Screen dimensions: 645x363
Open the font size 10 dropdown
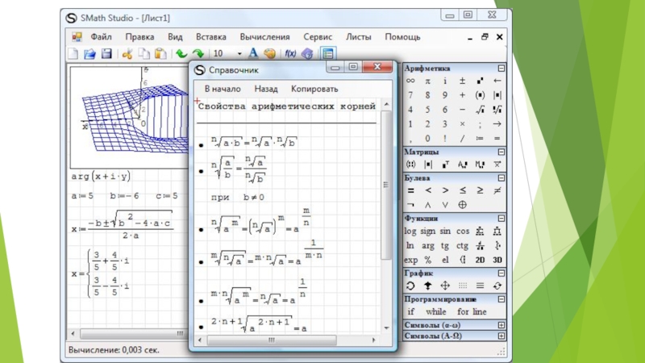(x=239, y=53)
